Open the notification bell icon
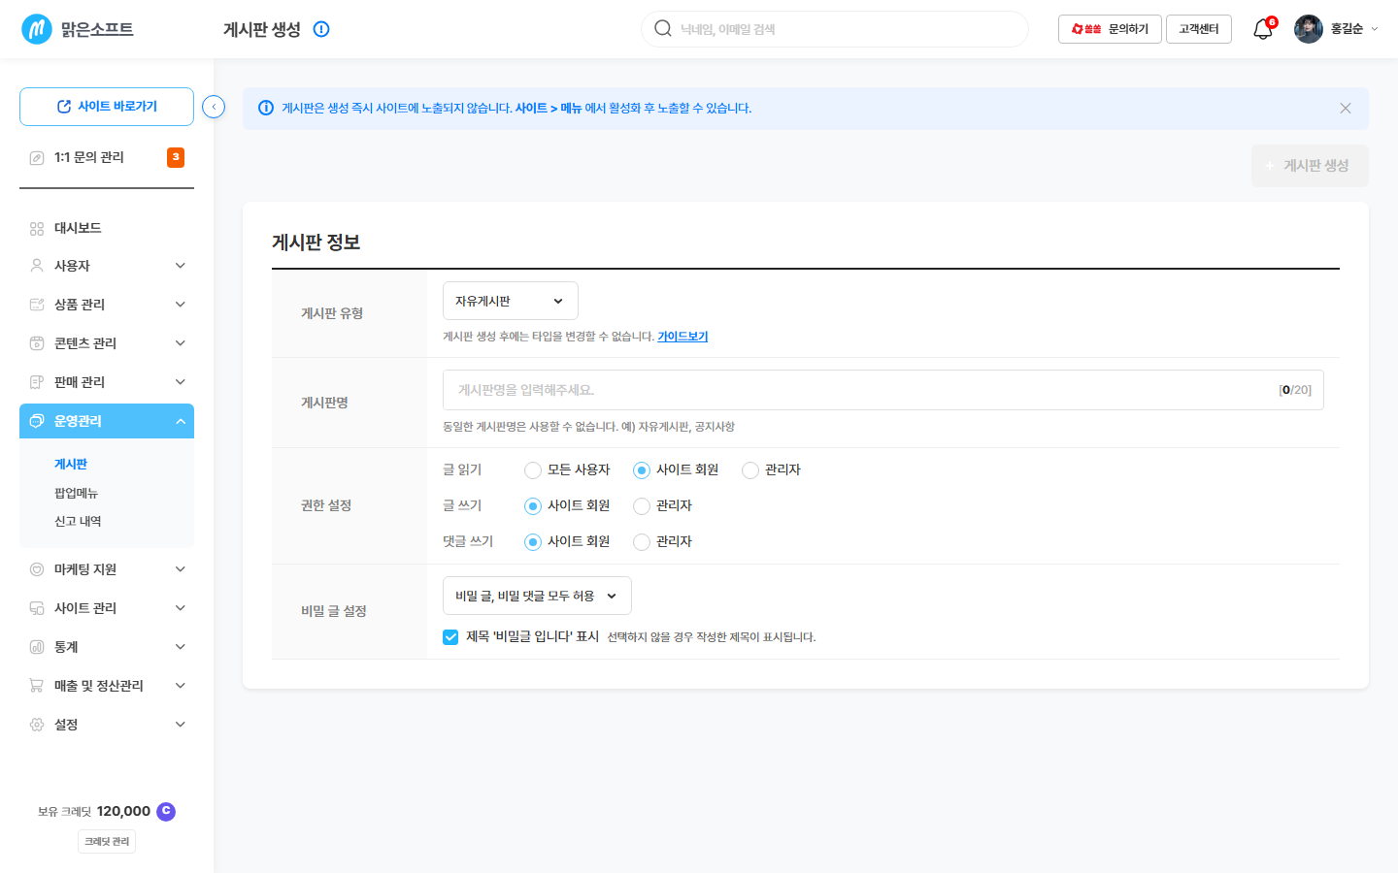1398x873 pixels. tap(1263, 29)
